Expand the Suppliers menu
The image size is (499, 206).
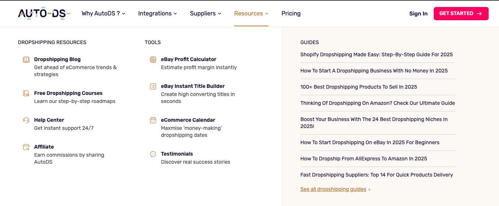pos(205,14)
